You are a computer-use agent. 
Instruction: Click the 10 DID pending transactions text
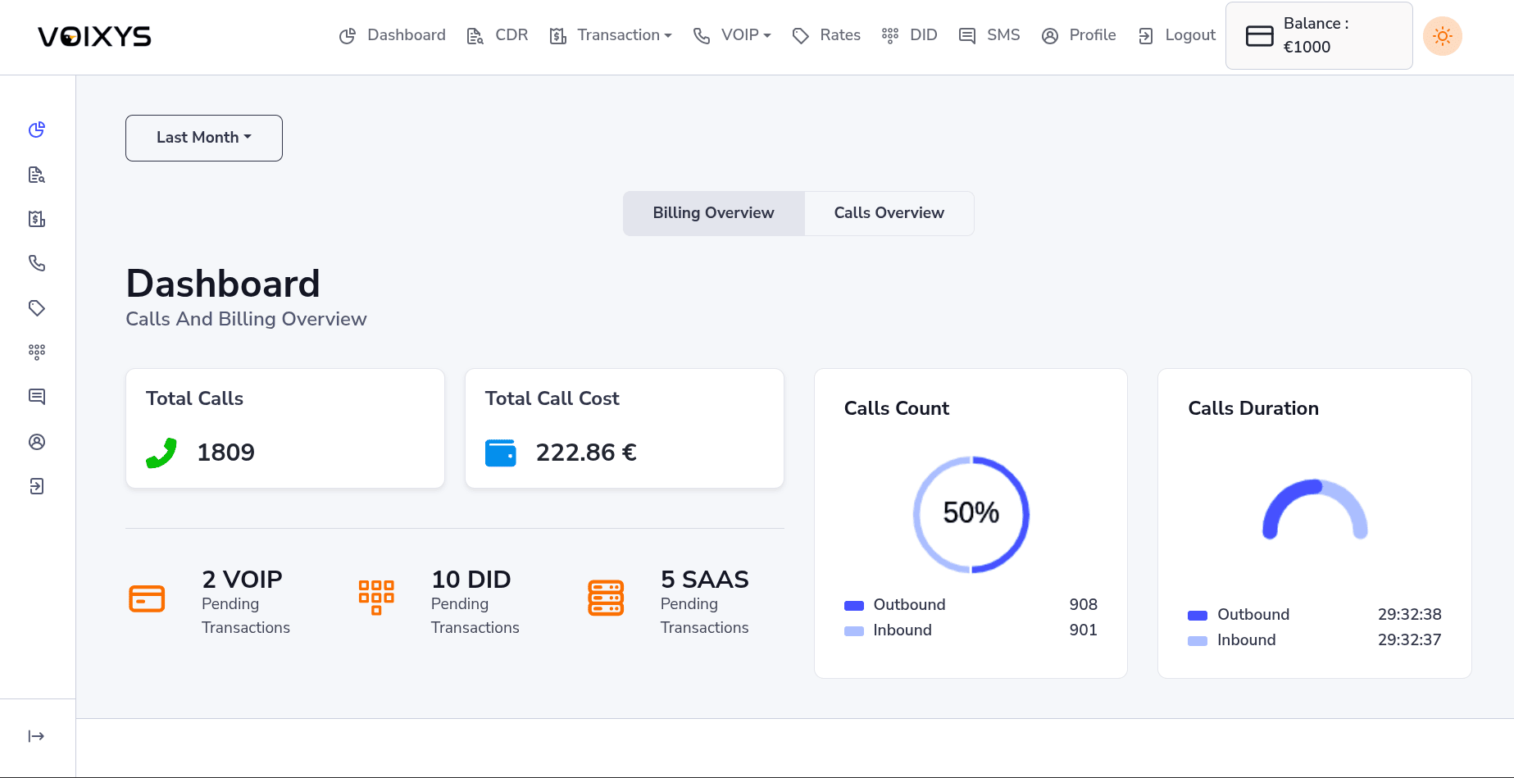(x=475, y=602)
